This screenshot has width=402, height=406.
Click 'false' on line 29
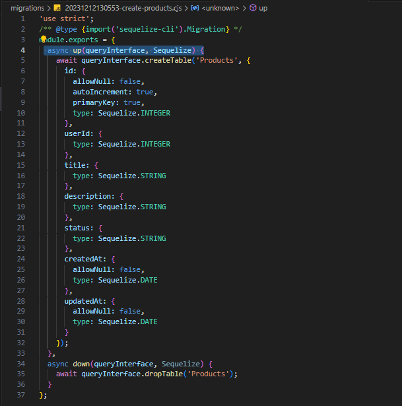click(x=129, y=311)
